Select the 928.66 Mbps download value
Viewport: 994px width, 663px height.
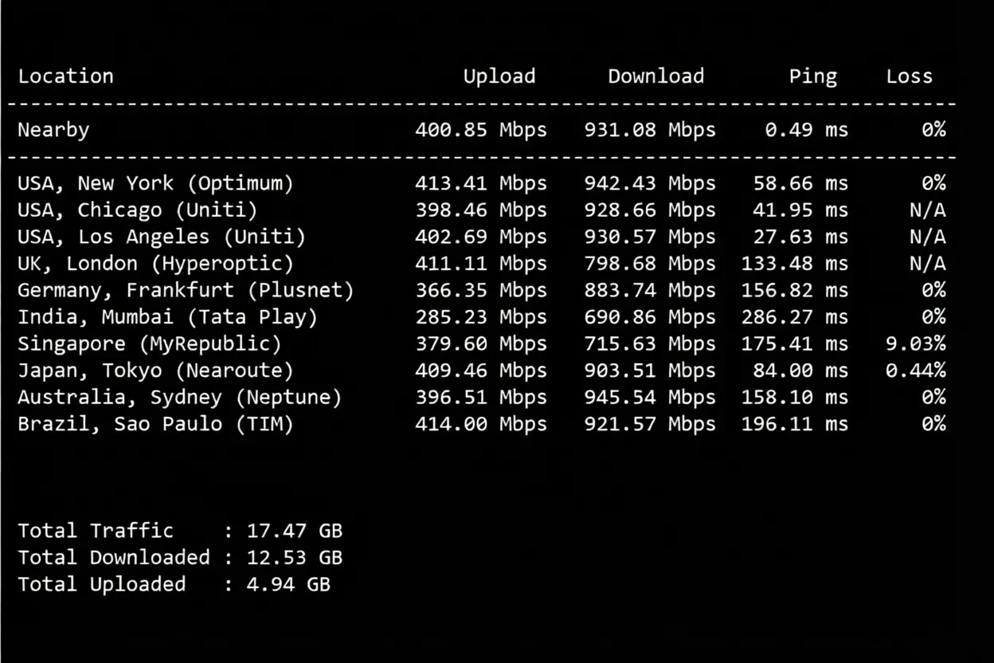pos(650,210)
